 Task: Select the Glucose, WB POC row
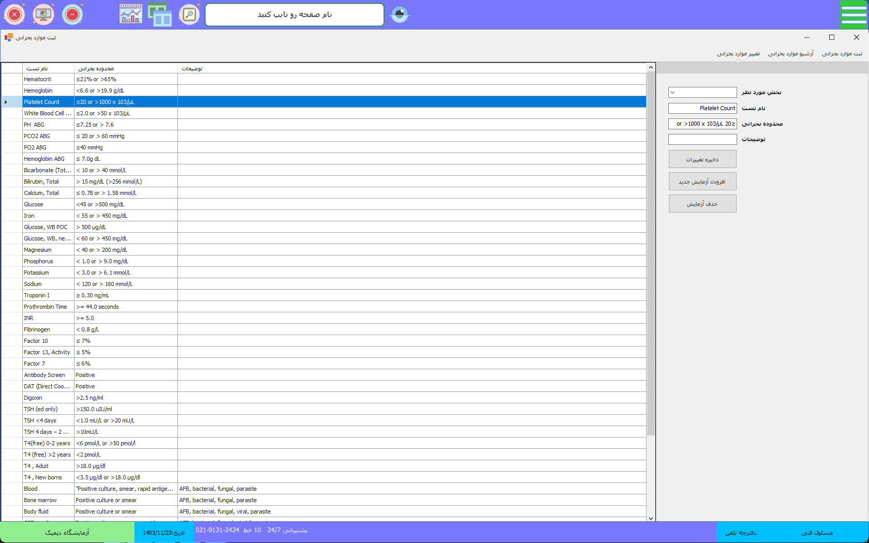click(x=324, y=227)
